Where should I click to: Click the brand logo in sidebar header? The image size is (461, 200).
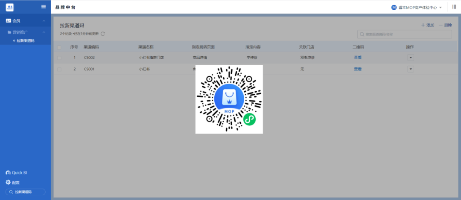[10, 7]
